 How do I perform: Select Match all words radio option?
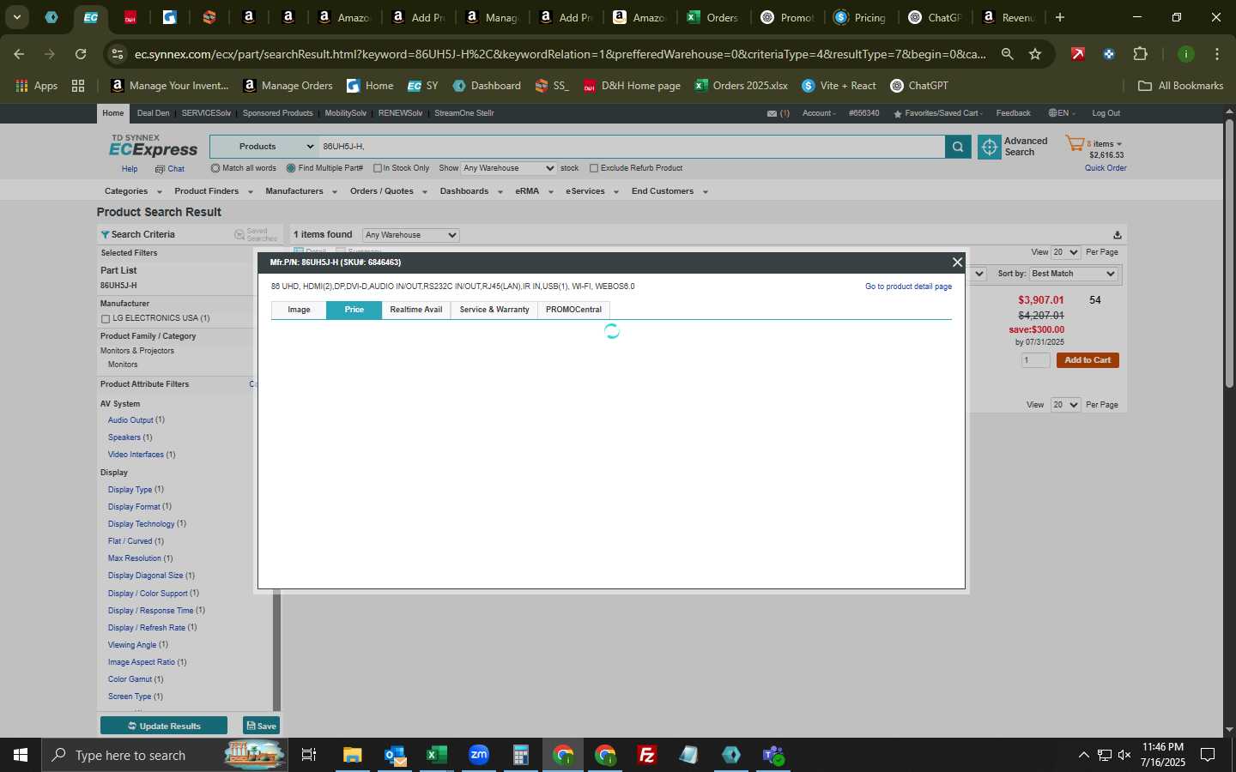[x=215, y=168]
